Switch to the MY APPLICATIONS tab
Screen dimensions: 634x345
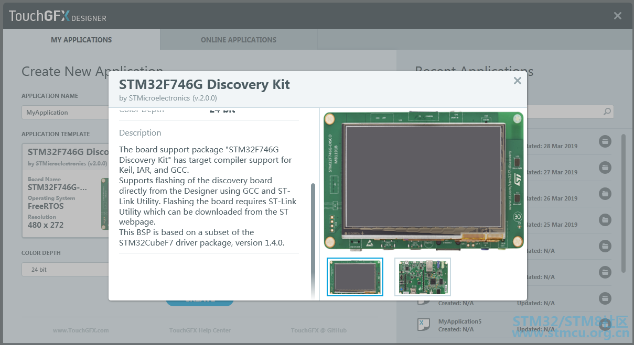[x=81, y=40]
